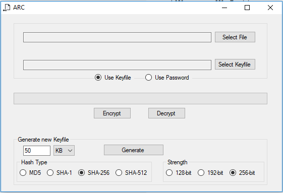Viewport: 283px width, 193px height.
Task: Click the Decrypt button
Action: click(x=166, y=113)
